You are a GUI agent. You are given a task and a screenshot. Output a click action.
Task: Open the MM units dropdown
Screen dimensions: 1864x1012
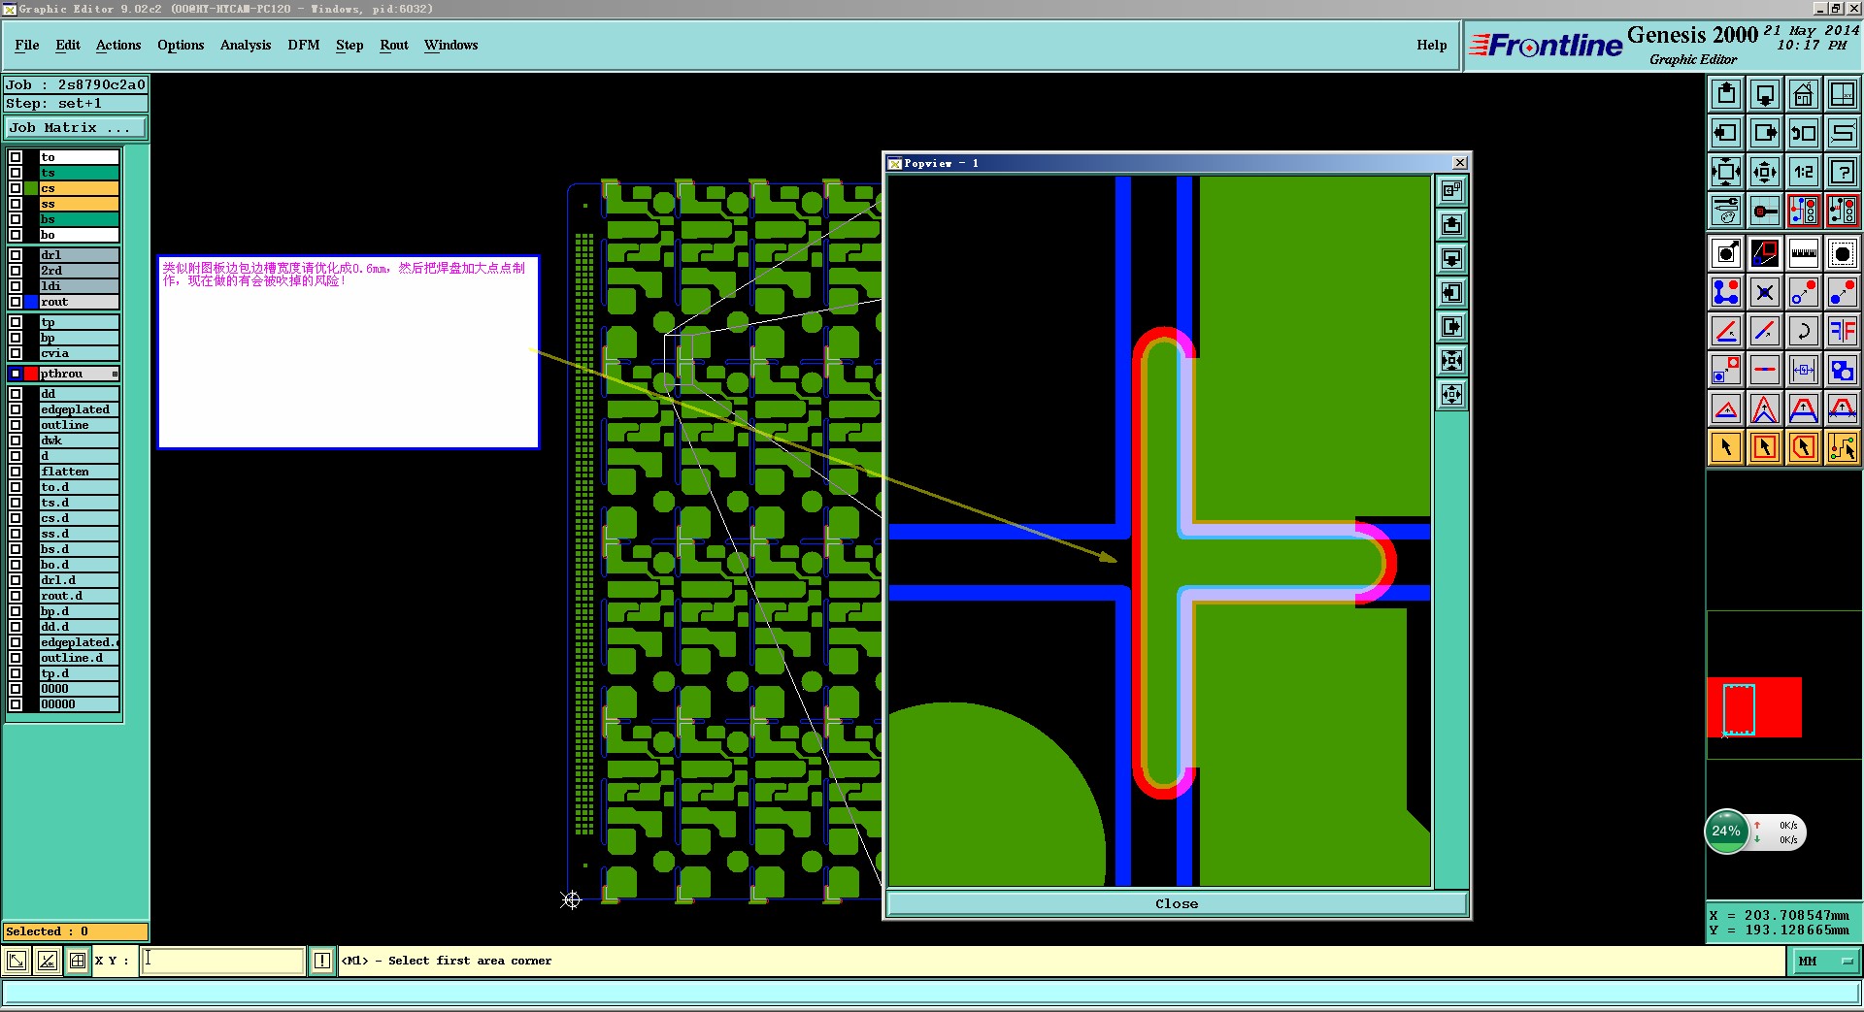click(x=1824, y=961)
